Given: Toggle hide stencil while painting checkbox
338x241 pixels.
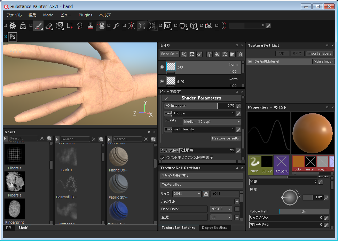Looking at the screenshot, I should [162, 158].
